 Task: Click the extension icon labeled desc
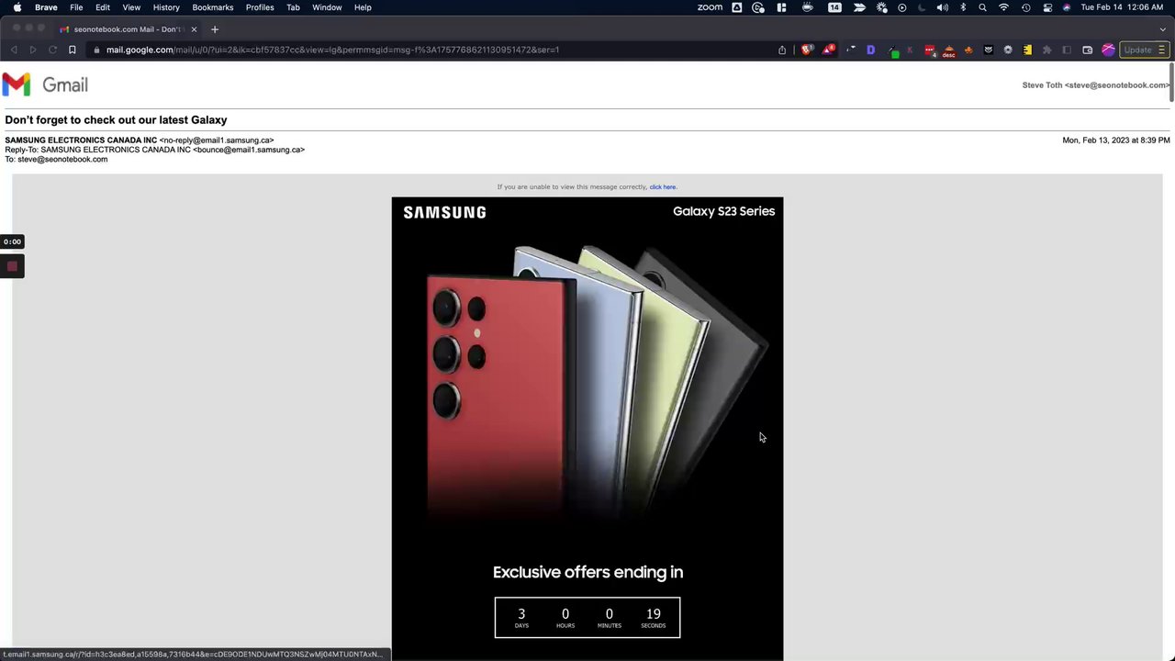coord(949,50)
